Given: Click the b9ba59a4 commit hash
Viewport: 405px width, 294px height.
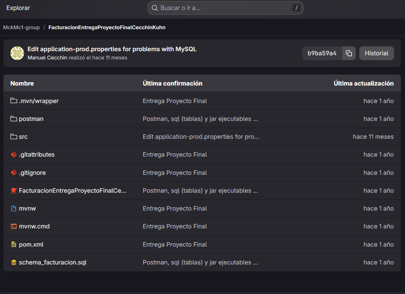Looking at the screenshot, I should click(x=322, y=53).
